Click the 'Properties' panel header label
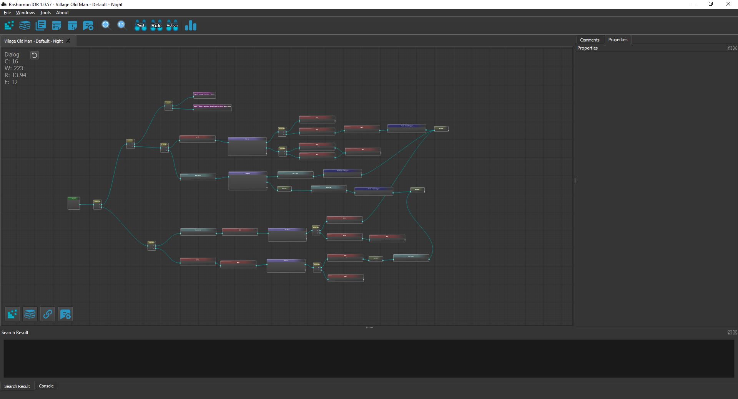 coord(587,48)
